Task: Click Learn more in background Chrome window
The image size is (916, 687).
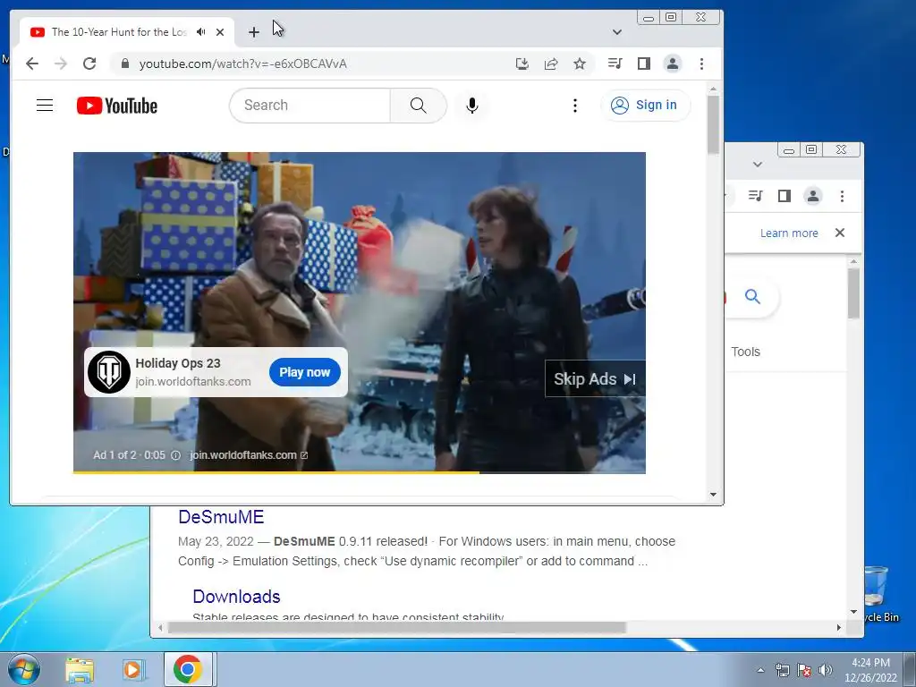Action: [789, 233]
